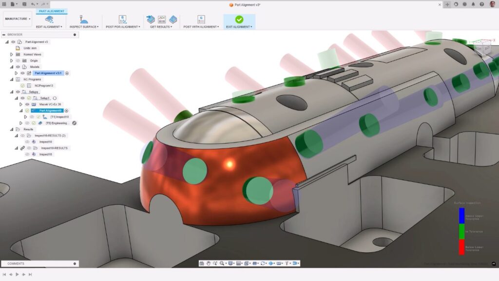Open the Manufacture workspace dropdown
The image size is (499, 281).
click(x=18, y=19)
